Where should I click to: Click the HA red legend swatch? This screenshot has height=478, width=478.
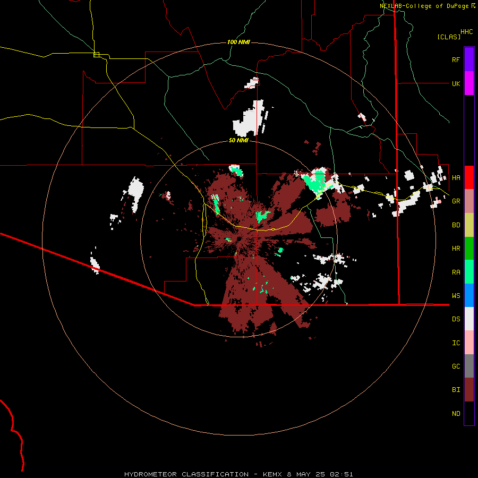[469, 177]
